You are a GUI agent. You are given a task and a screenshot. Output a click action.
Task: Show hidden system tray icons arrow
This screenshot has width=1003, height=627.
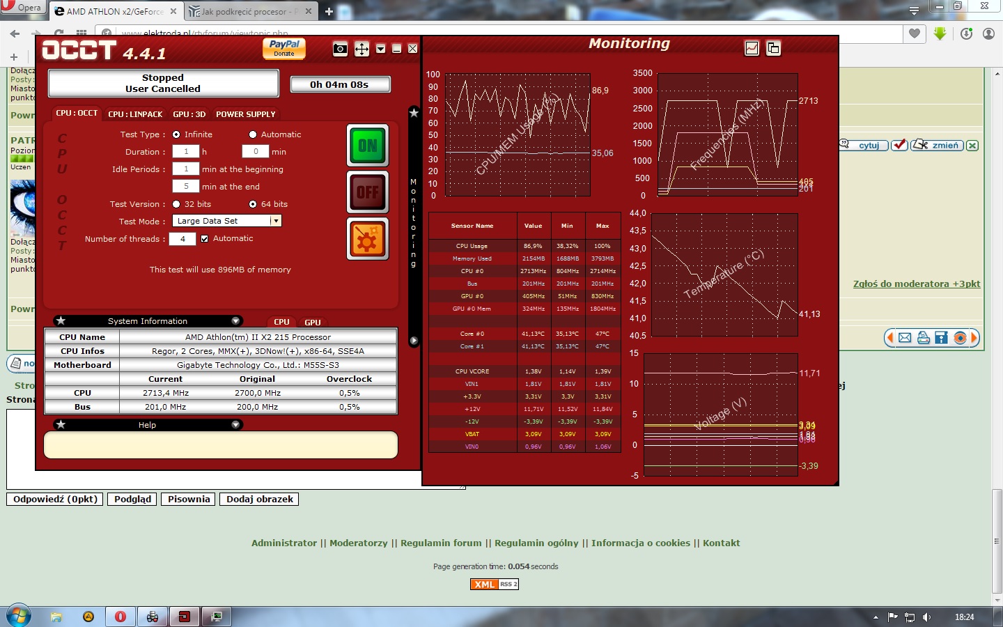876,617
